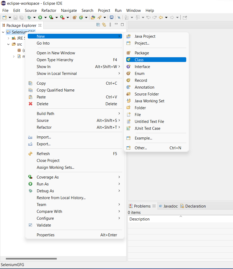Switch to the Declaration tab
Viewport: 233px width, 269px height.
(x=193, y=206)
